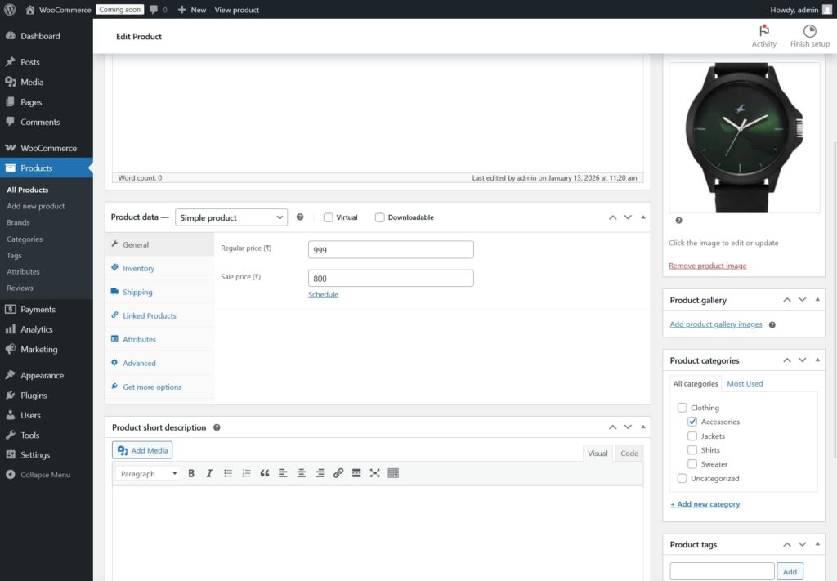Insert a numbered list in the description
Viewport: 837px width, 581px height.
pos(246,472)
